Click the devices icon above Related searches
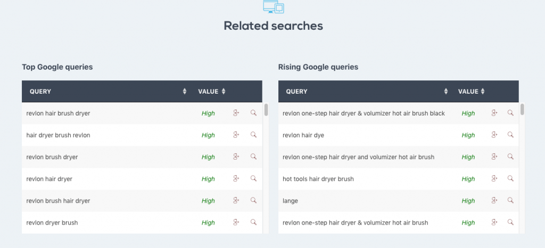This screenshot has height=248, width=545. click(274, 6)
